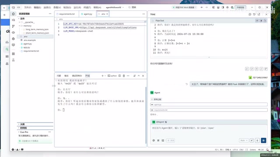The width and height of the screenshot is (280, 157).
Task: Switch to the 问题 problems panel tab
Action: [59, 76]
